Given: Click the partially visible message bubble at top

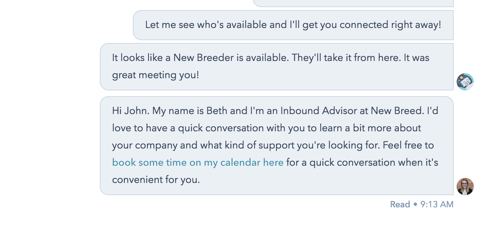Looking at the screenshot, I should click(353, 3).
